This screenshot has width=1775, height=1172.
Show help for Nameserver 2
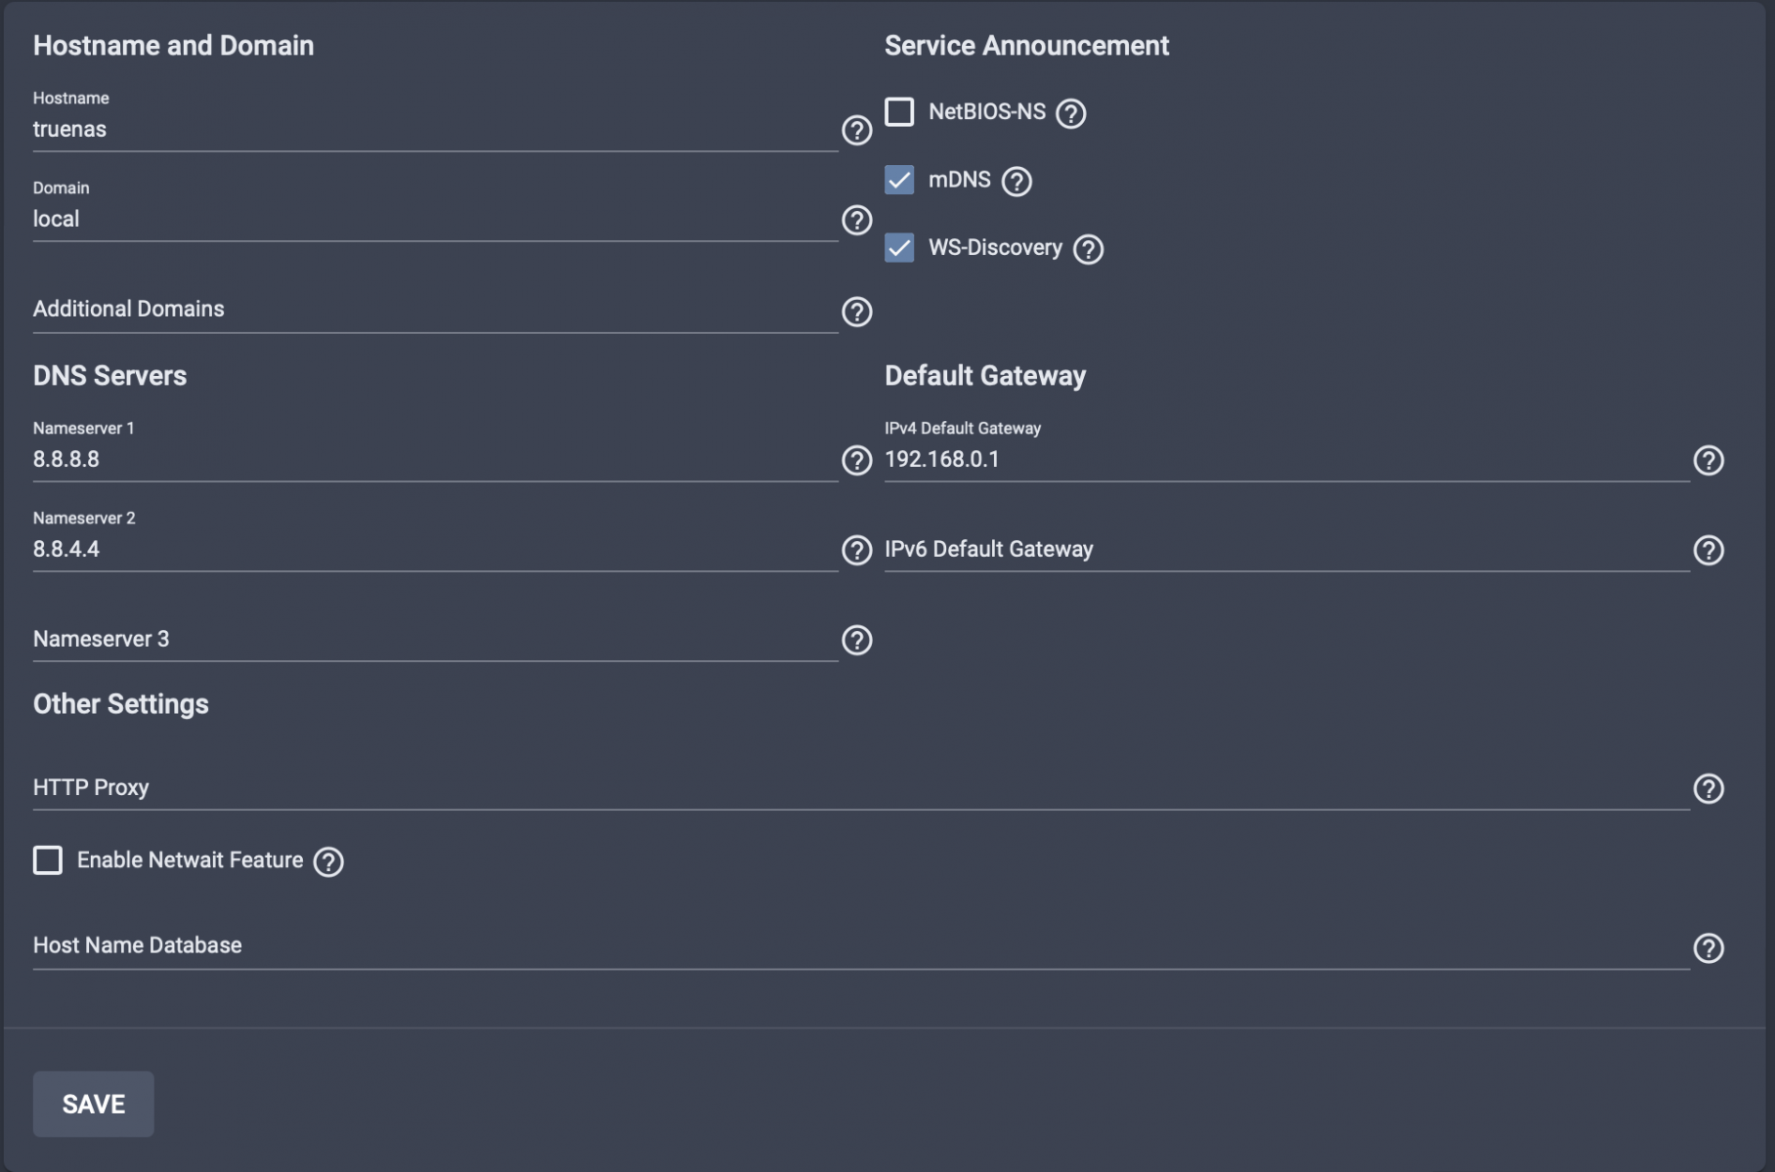coord(856,550)
